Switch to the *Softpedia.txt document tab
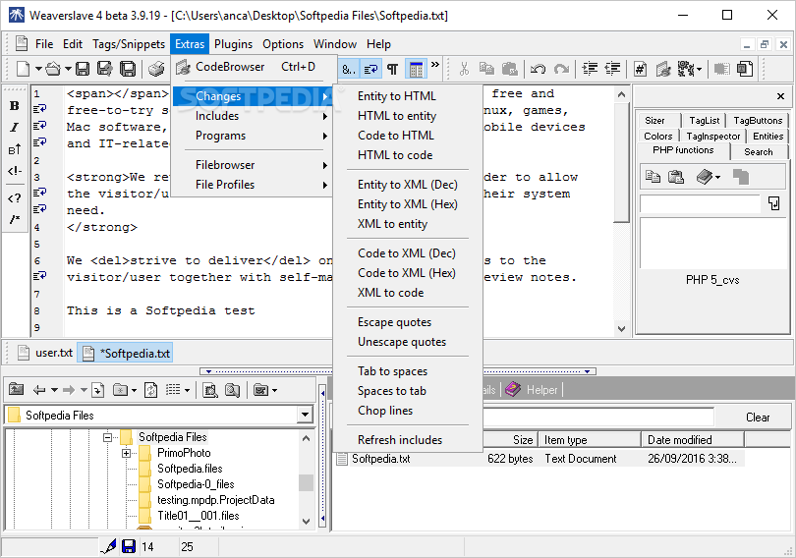This screenshot has width=796, height=558. [125, 353]
